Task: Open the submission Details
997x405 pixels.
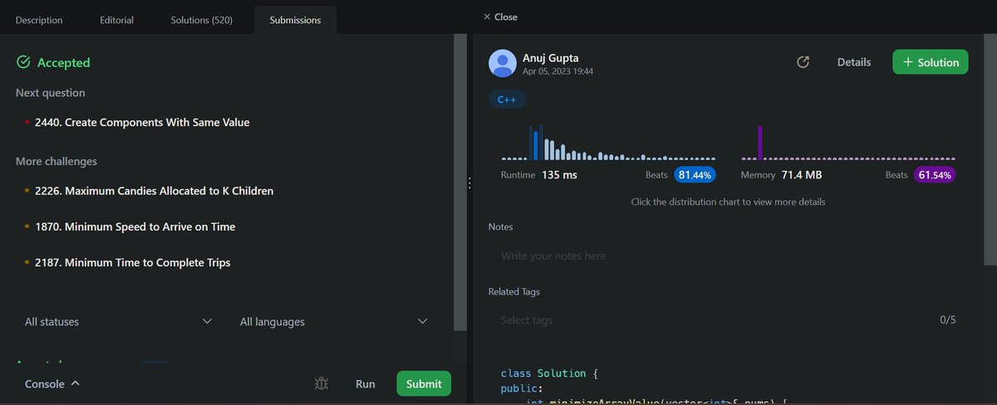Action: [854, 62]
